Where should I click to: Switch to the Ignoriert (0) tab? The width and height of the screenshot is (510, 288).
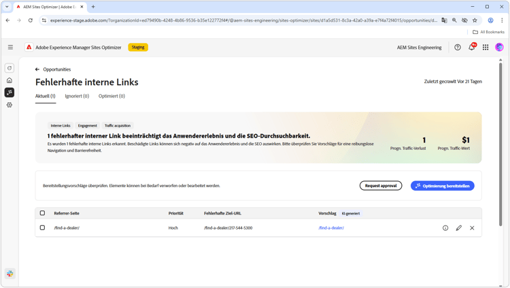coord(77,96)
